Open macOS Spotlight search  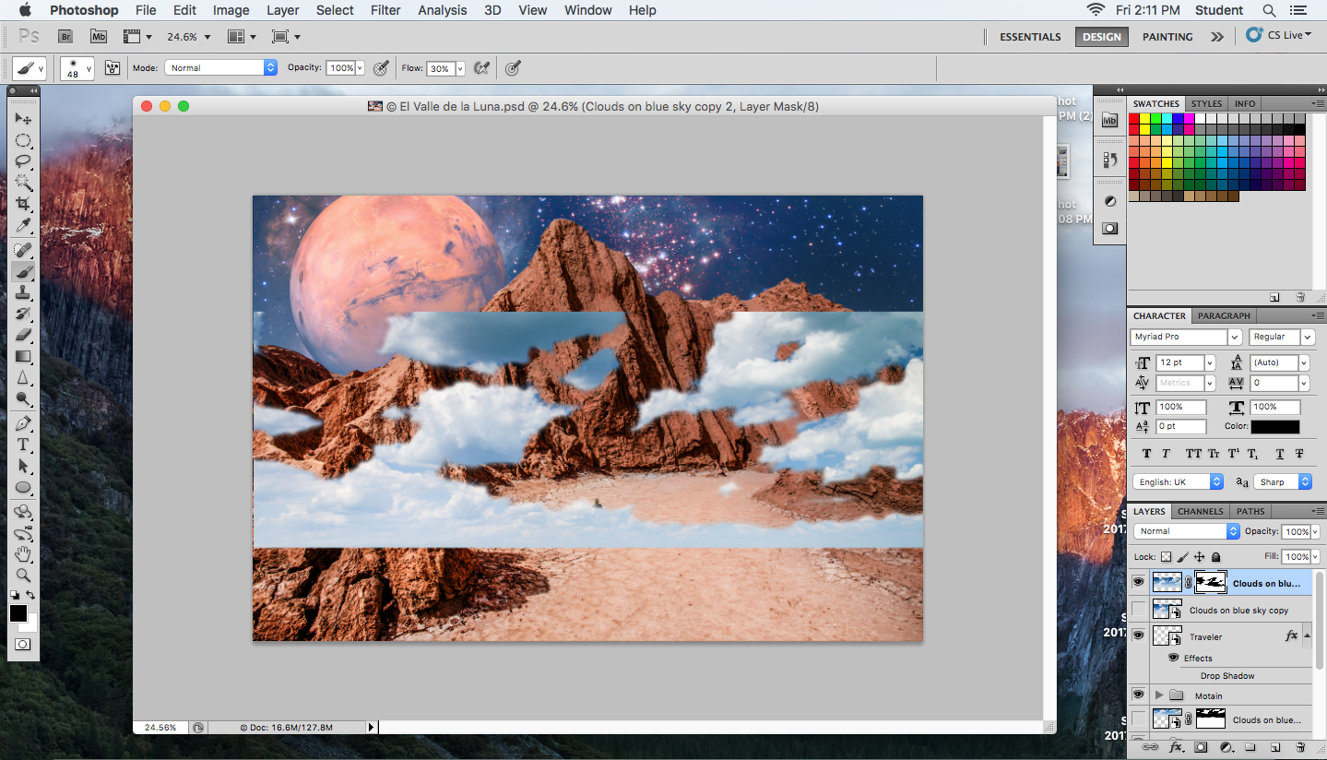click(1270, 10)
